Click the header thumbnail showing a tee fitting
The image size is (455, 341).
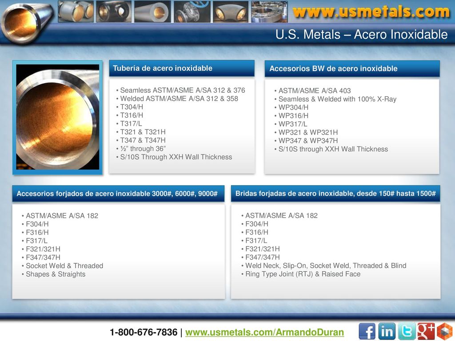[114, 12]
